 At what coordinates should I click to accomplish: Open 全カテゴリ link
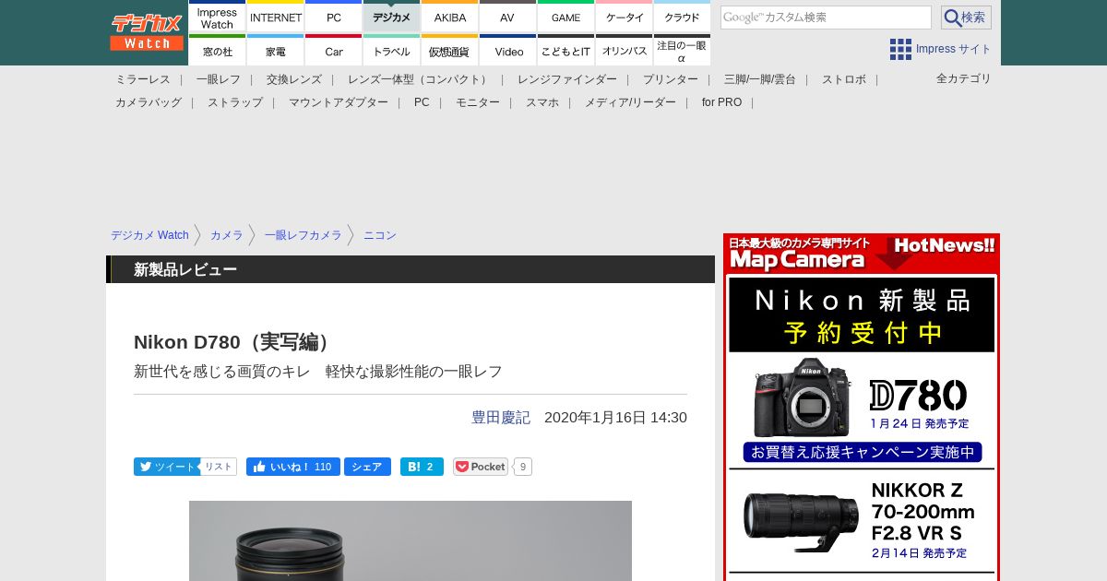click(x=964, y=78)
